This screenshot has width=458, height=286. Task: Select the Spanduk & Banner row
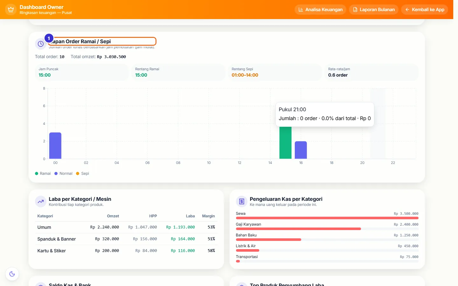(x=126, y=239)
